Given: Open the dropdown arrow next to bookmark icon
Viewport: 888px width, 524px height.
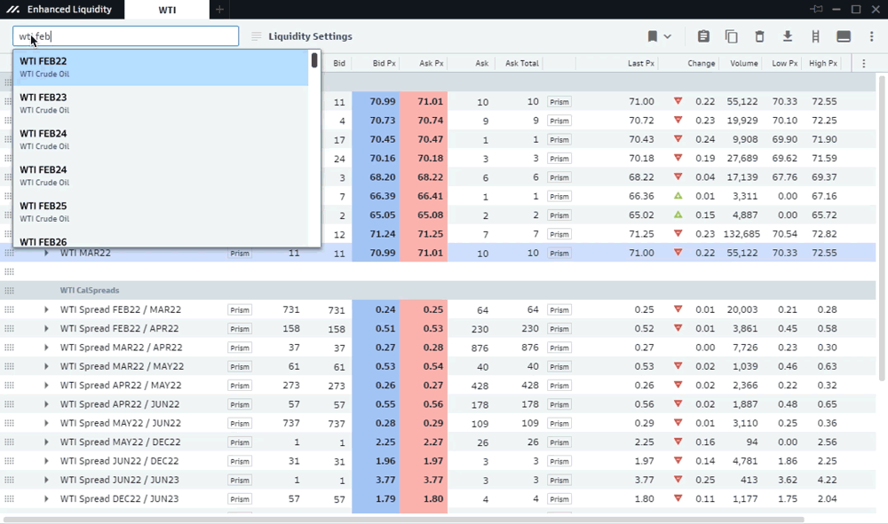Looking at the screenshot, I should coord(668,36).
